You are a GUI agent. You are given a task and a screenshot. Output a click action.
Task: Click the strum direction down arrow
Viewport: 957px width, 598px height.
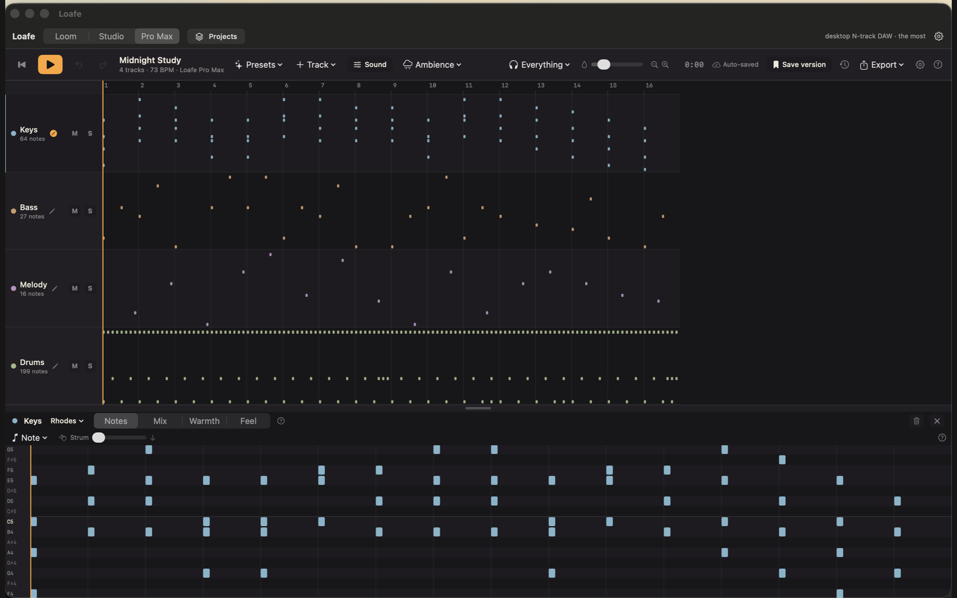point(153,437)
